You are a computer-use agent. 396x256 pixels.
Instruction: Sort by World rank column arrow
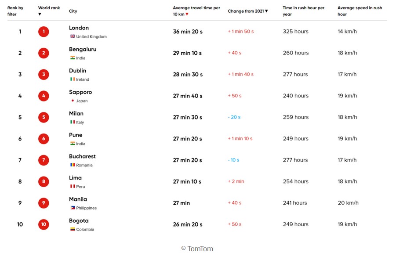40,14
